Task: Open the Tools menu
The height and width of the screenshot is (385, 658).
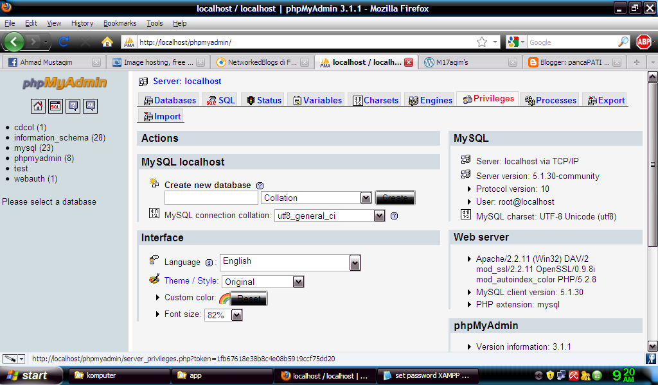Action: click(x=154, y=23)
